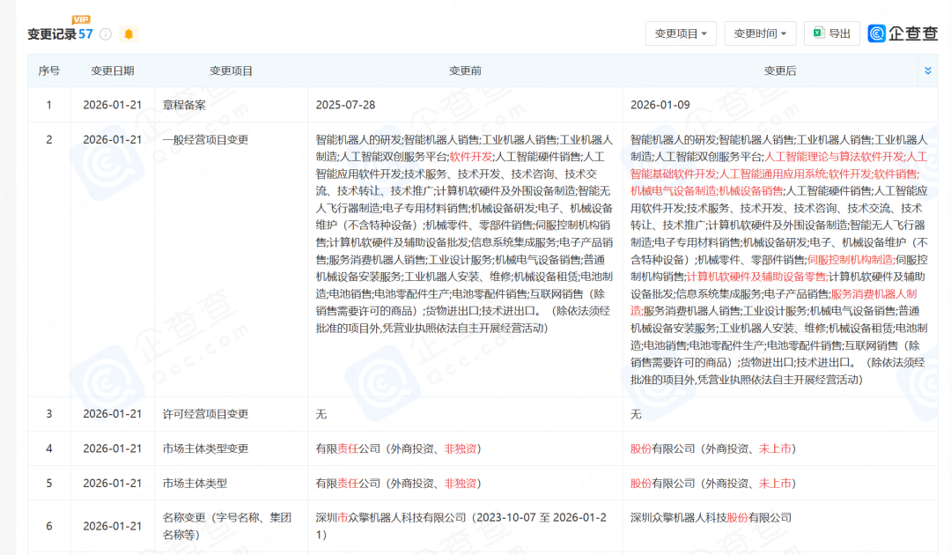
Task: Click the 2025-07-28 before-change date
Action: 345,105
